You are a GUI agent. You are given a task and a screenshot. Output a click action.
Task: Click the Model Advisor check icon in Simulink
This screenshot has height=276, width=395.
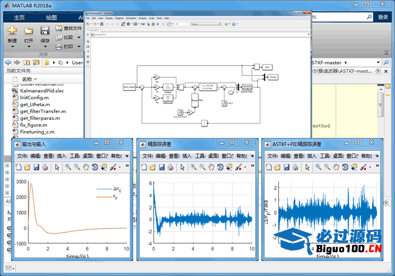pyautogui.click(x=226, y=24)
